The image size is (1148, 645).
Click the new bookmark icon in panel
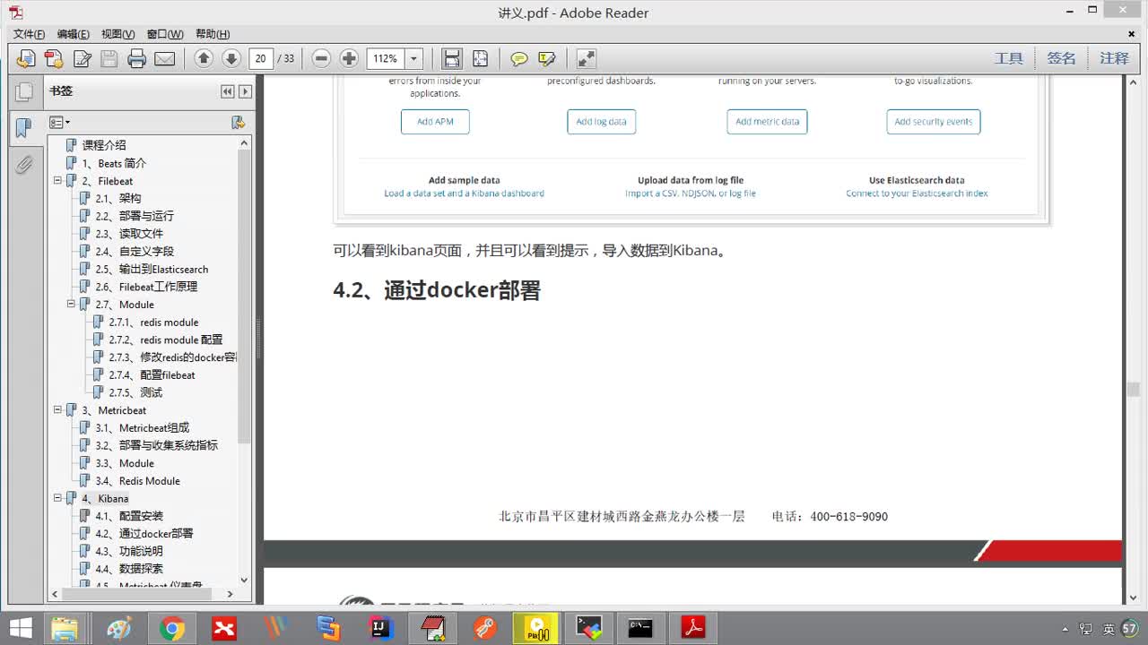(x=238, y=122)
